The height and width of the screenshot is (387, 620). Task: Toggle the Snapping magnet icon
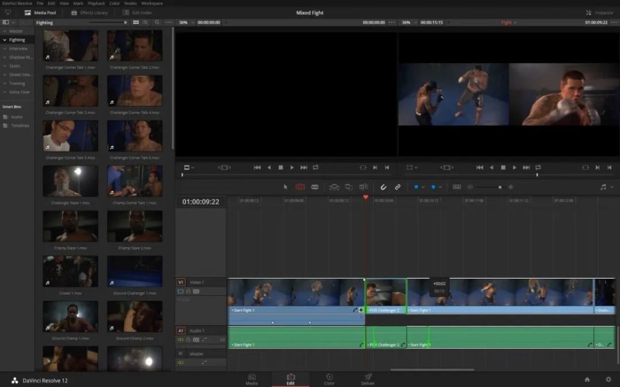point(383,187)
